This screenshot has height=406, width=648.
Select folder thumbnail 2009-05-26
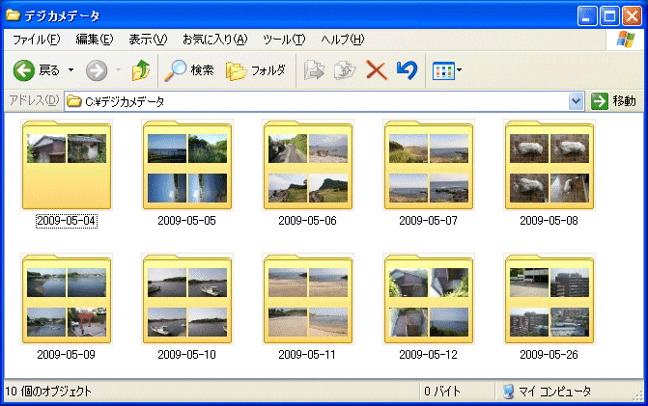pyautogui.click(x=549, y=299)
